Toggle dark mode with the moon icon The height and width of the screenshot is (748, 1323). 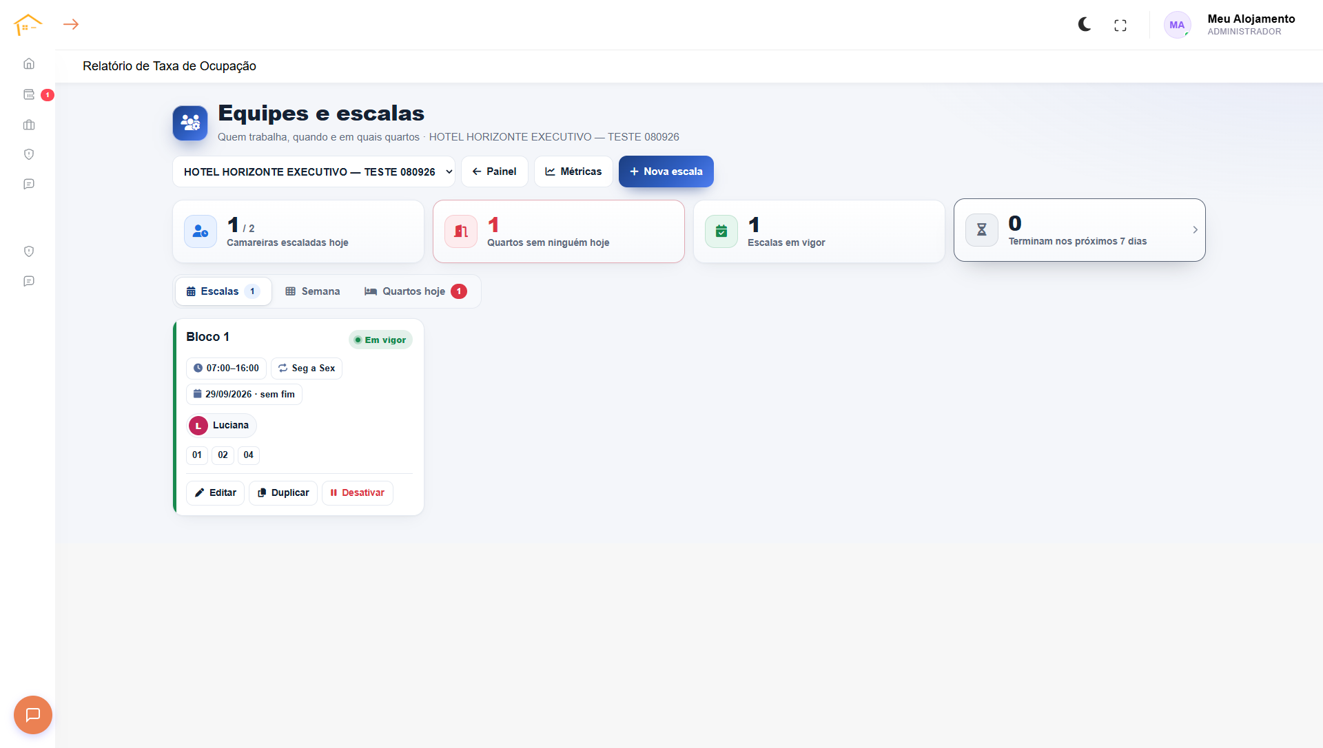1085,25
